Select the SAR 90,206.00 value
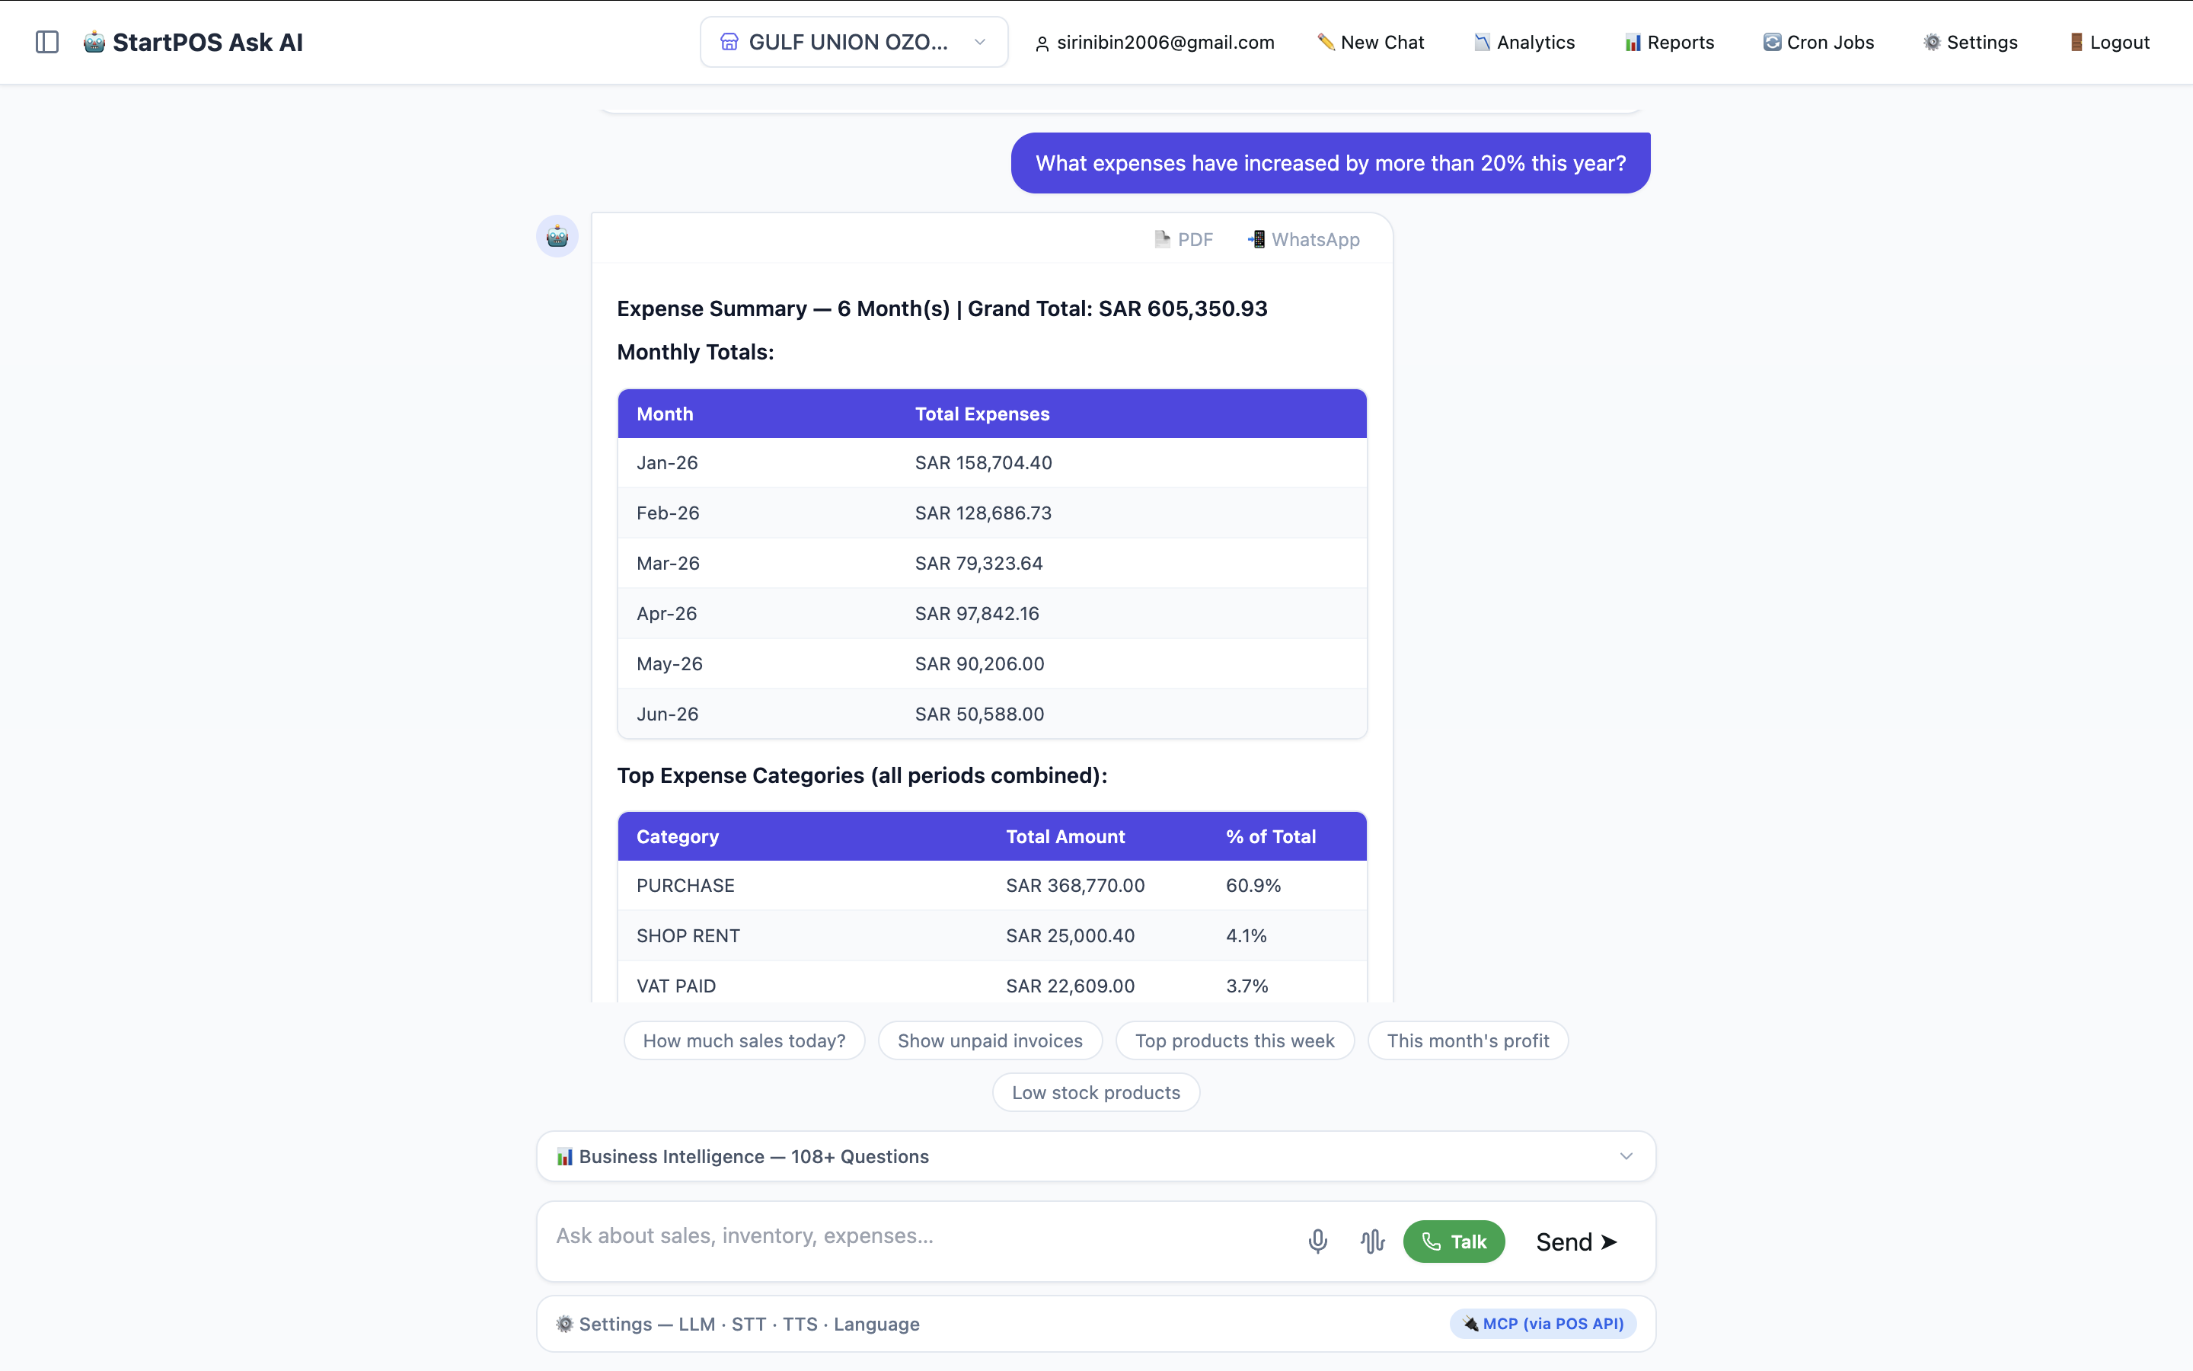Image resolution: width=2193 pixels, height=1371 pixels. tap(979, 665)
